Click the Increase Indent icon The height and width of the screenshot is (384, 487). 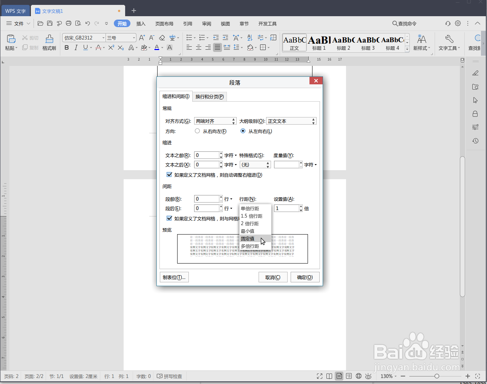(225, 38)
